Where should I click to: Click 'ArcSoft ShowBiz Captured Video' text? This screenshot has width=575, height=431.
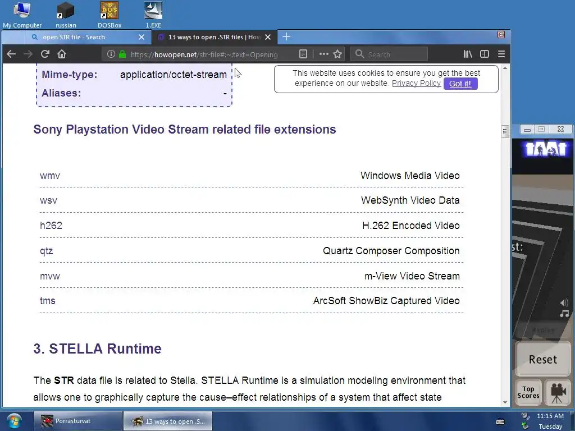coord(386,301)
